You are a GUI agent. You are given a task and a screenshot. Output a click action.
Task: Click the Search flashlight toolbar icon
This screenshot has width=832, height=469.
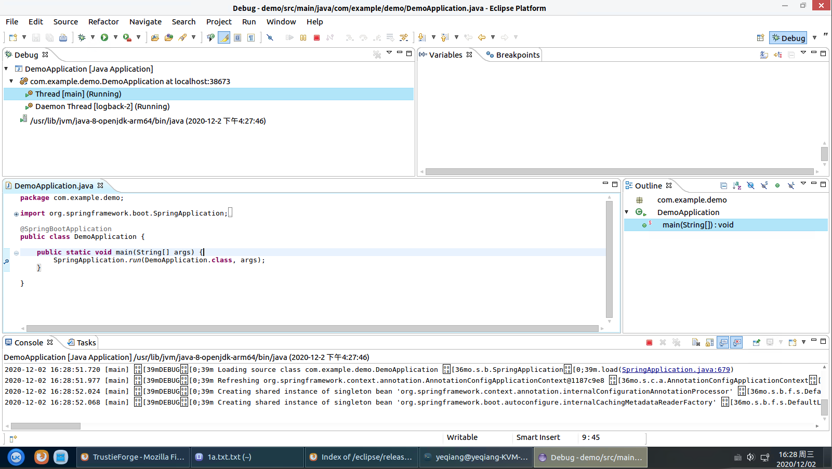(182, 37)
